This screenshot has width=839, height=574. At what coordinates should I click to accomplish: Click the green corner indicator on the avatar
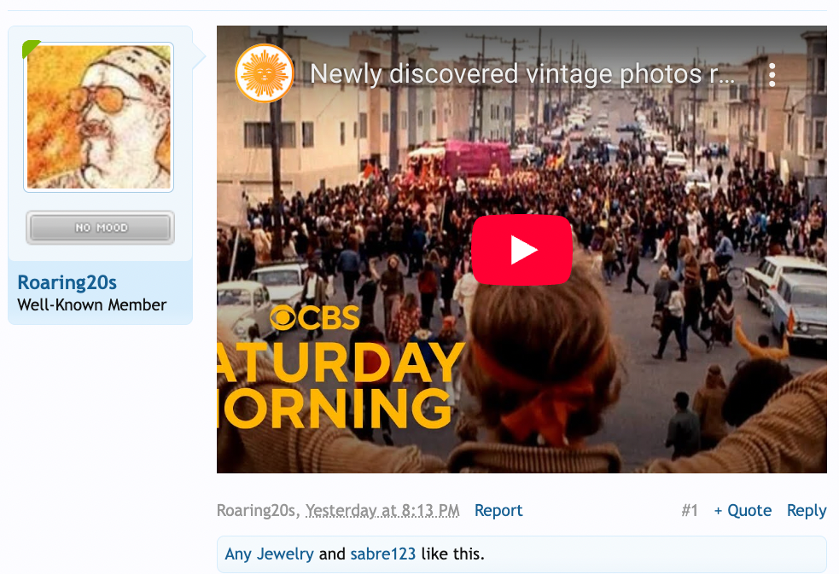(x=31, y=49)
